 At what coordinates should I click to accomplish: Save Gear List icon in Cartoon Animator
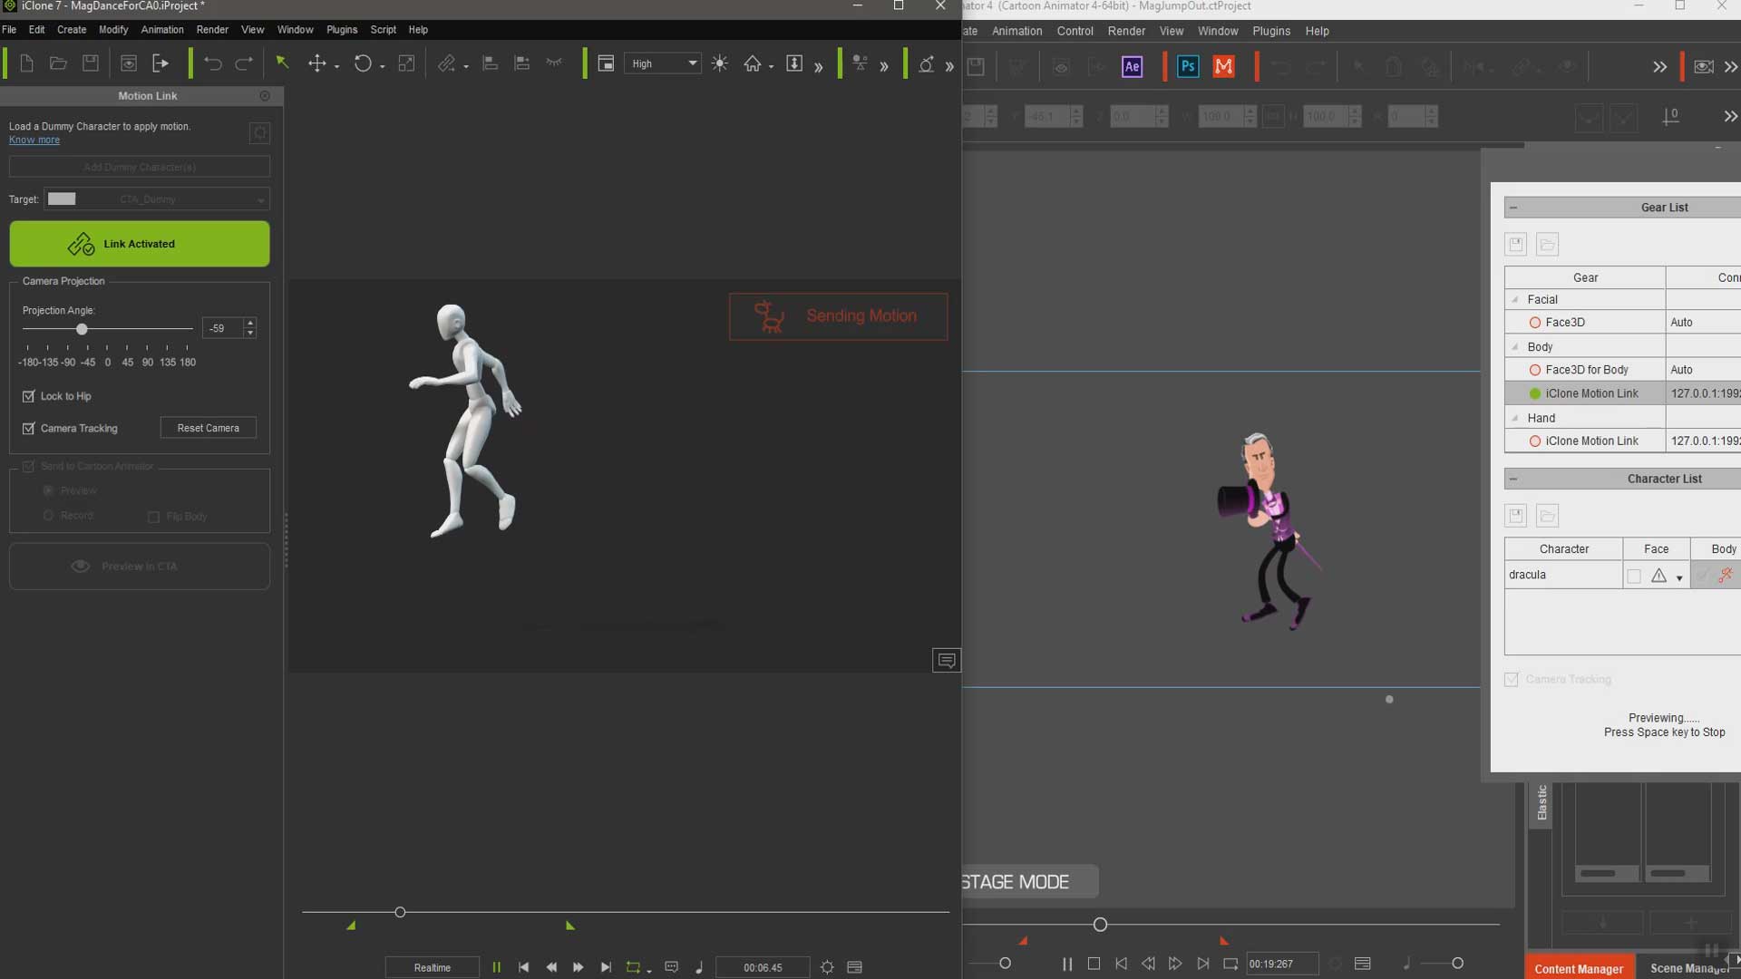[x=1516, y=244]
